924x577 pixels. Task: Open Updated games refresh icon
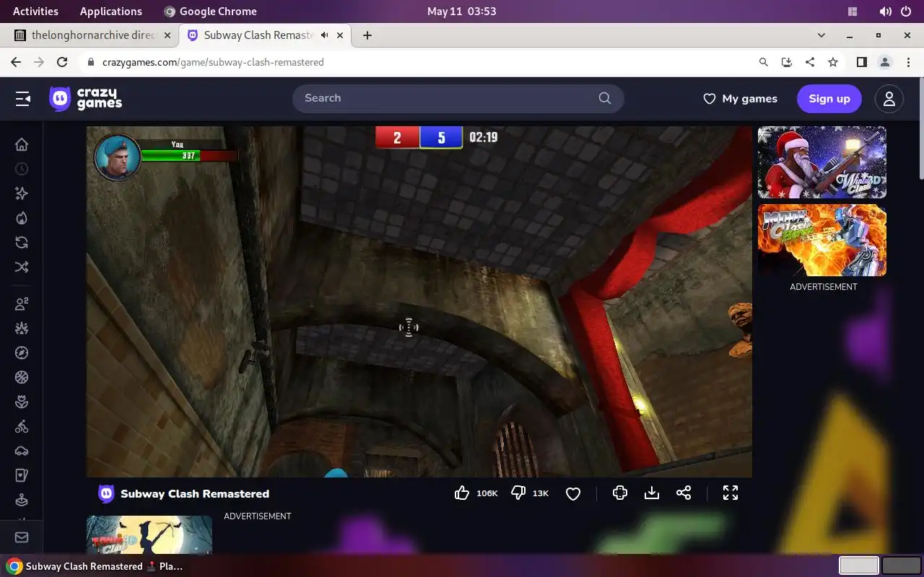22,242
